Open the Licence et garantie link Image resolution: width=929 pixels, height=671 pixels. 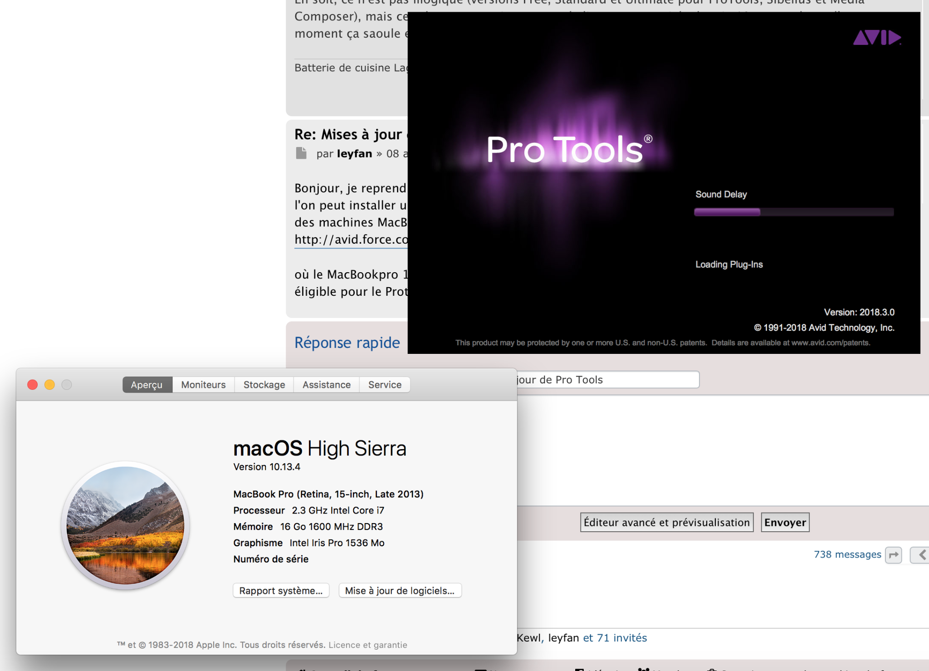click(367, 645)
